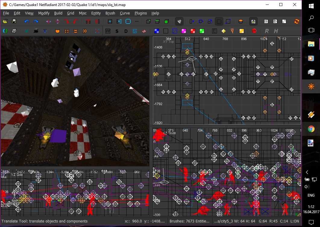Click the gray block plugin icon
This screenshot has width=320, height=227.
pos(14,31)
